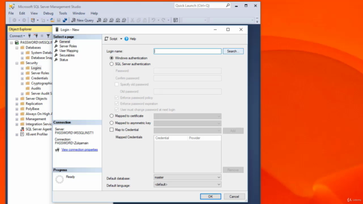
Task: Expand the Management tree node
Action: click(17, 119)
